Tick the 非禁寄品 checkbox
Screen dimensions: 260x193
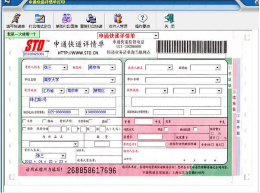(x=91, y=121)
